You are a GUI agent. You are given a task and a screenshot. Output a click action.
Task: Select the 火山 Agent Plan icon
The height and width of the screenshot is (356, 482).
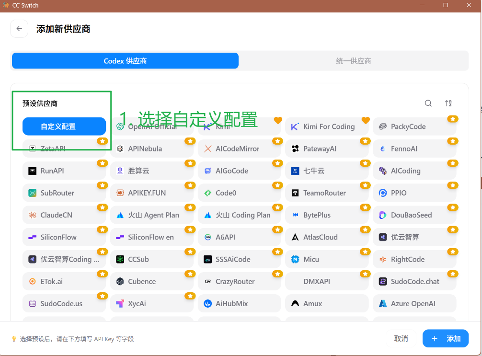(120, 215)
